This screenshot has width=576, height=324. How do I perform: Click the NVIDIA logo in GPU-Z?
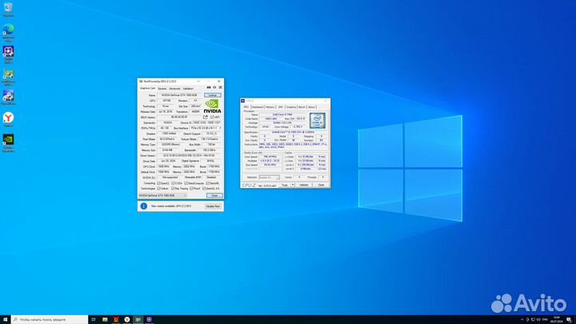212,106
